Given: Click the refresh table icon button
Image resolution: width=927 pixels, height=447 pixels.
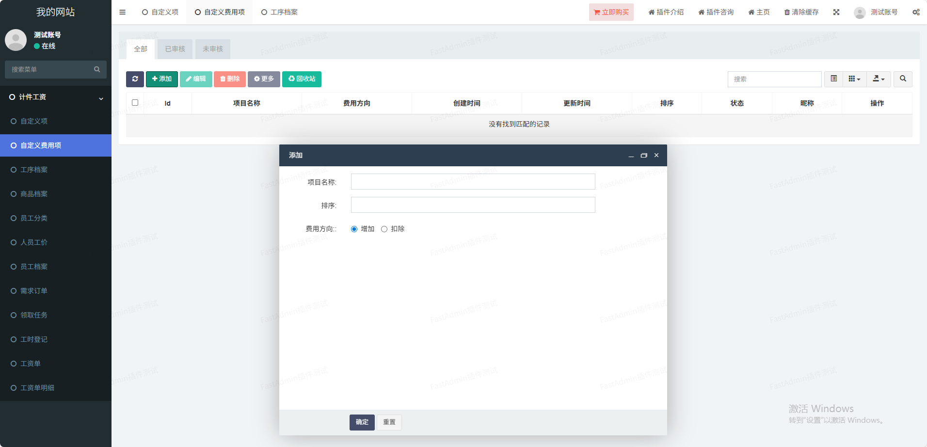Looking at the screenshot, I should pyautogui.click(x=135, y=79).
